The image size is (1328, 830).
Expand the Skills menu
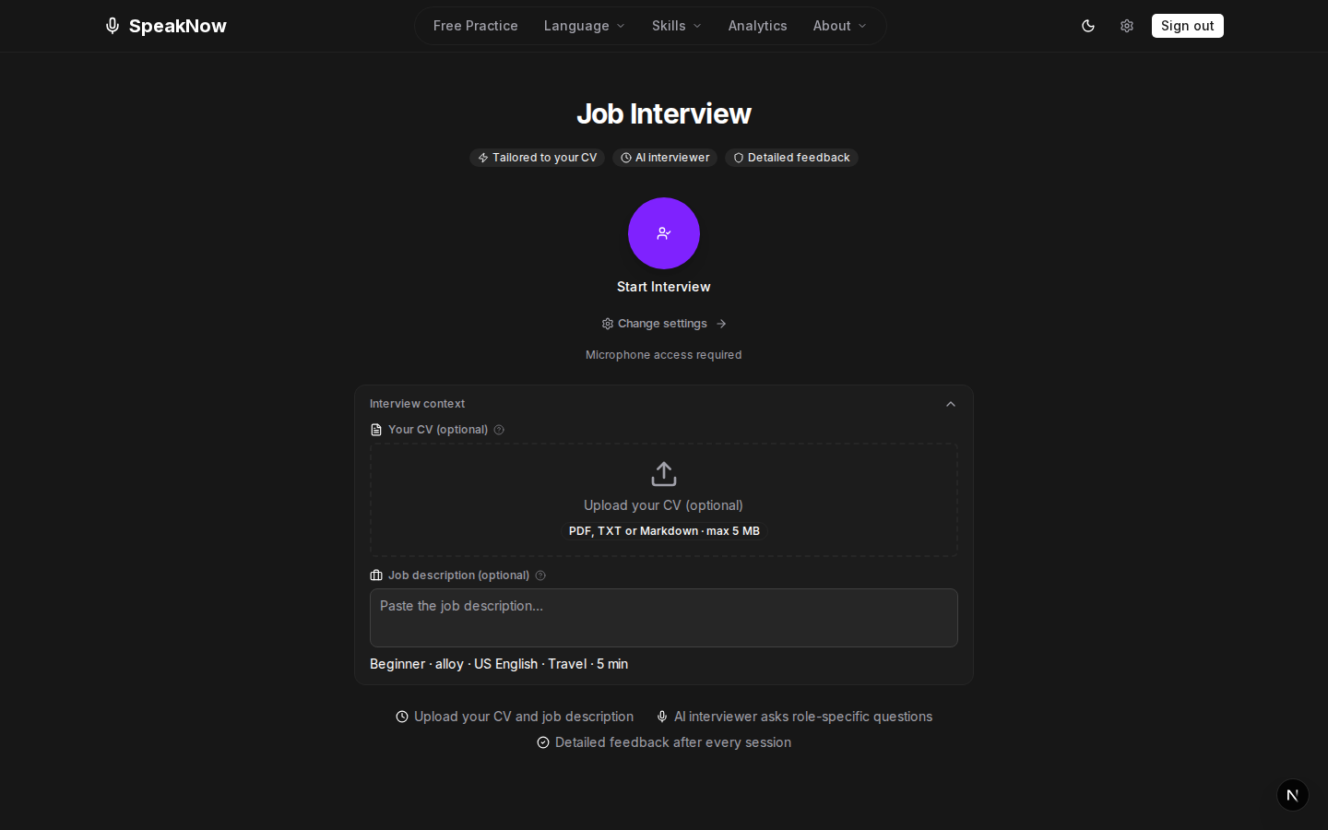click(x=676, y=26)
